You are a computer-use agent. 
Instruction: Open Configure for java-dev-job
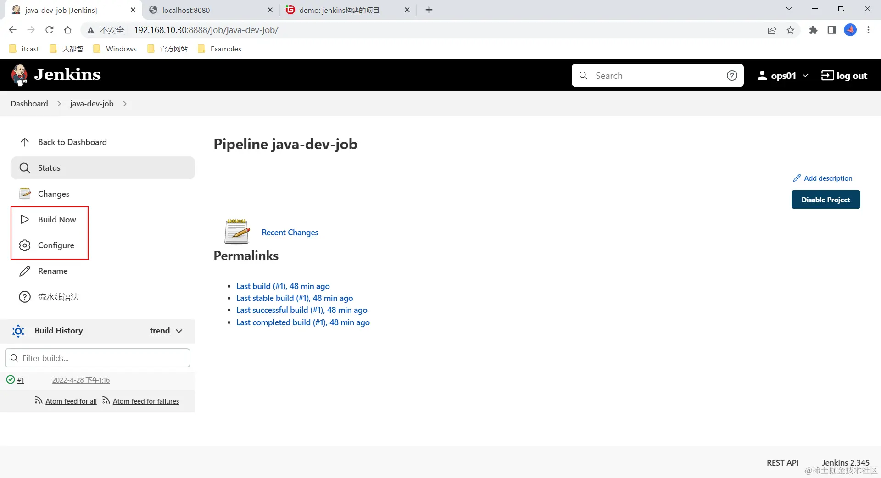[x=56, y=245]
